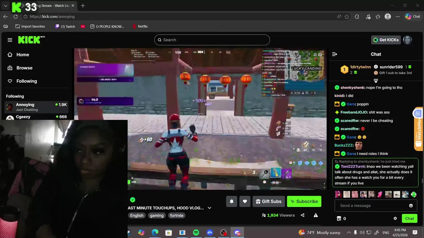Viewport: 424px width, 238px height.
Task: Open the user profile avatar menu
Action: [407, 40]
